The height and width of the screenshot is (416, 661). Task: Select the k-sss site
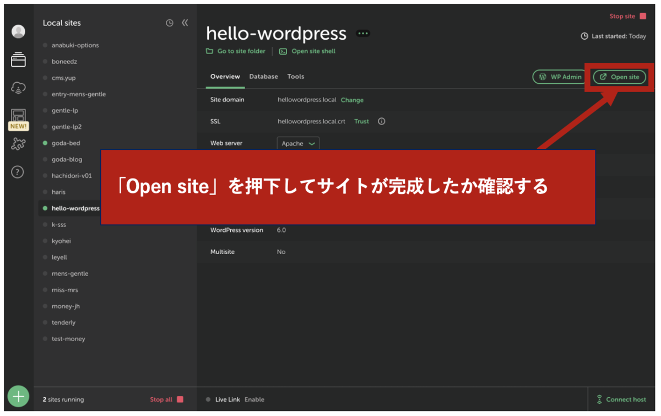(x=59, y=225)
